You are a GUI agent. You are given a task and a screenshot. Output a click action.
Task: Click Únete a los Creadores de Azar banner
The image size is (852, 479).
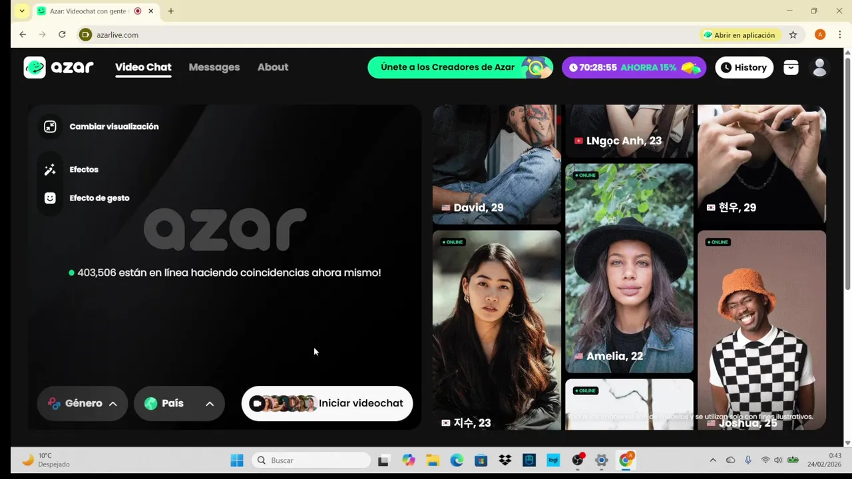[x=461, y=67]
